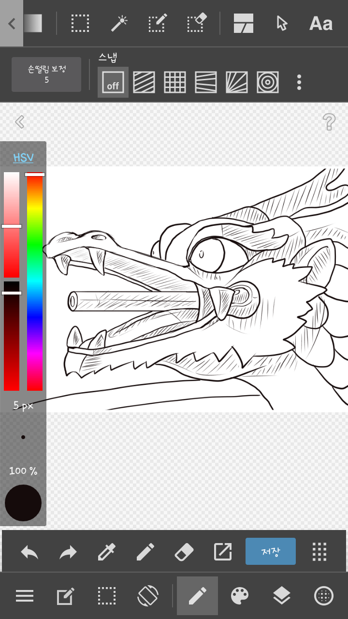Select the panel divide tool
The width and height of the screenshot is (348, 619).
244,23
